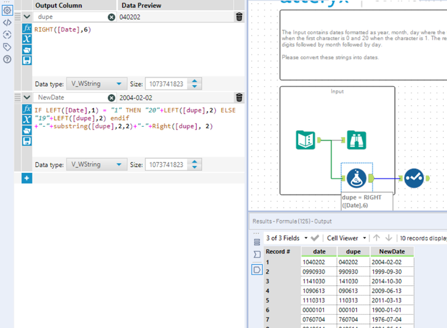Open functions fx list for dupe expression
Image resolution: width=447 pixels, height=328 pixels.
click(27, 28)
